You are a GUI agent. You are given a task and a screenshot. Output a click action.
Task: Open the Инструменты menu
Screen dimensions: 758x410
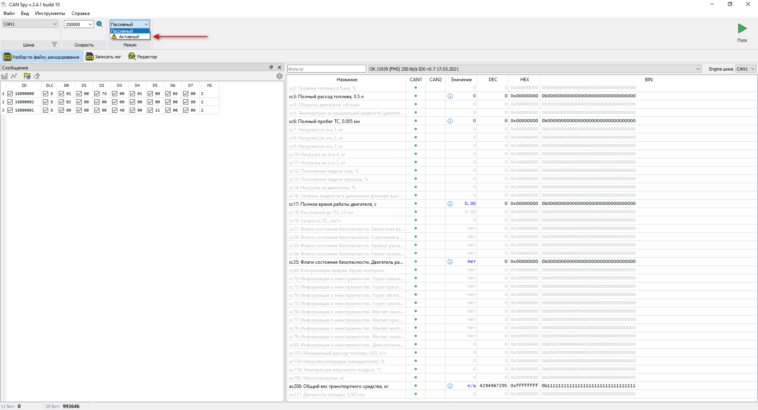click(50, 13)
